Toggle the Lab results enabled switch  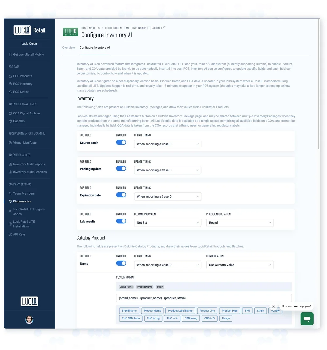click(x=121, y=221)
